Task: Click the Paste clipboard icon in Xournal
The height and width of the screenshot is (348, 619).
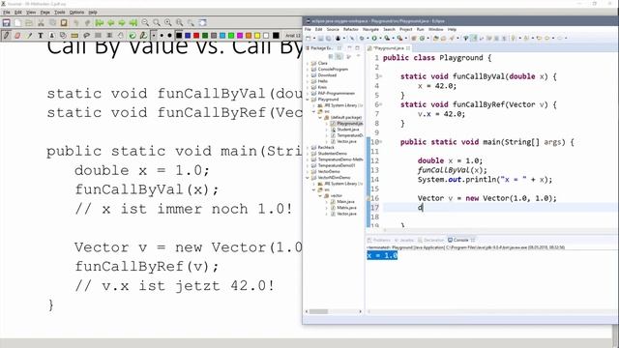Action: (64, 23)
